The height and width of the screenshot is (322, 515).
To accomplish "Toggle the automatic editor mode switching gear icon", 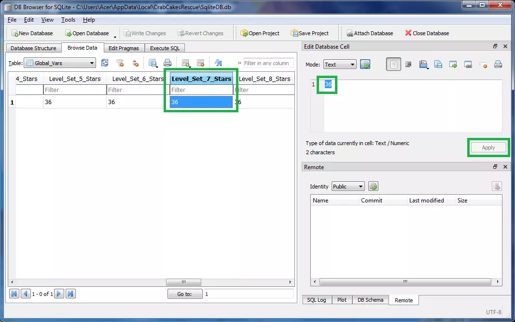I will [365, 64].
